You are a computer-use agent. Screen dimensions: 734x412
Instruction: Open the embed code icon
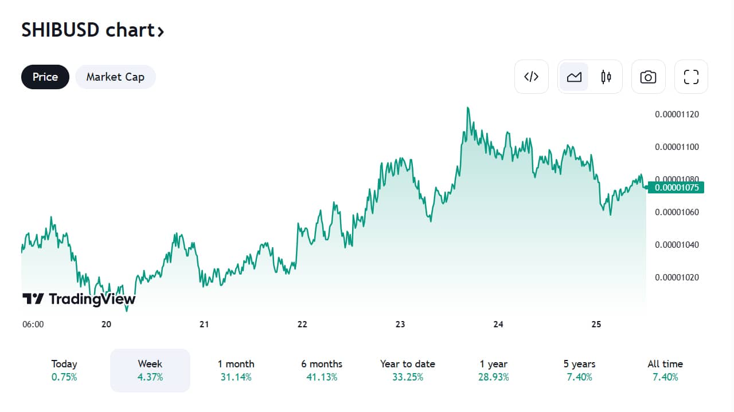click(x=532, y=77)
